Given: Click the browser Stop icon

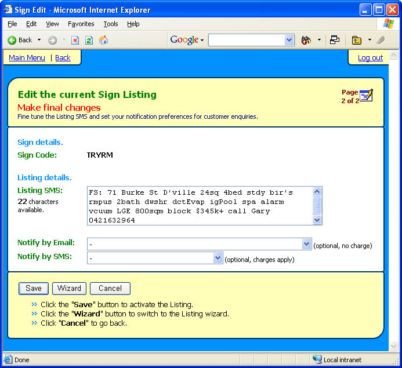Looking at the screenshot, I should click(x=75, y=40).
